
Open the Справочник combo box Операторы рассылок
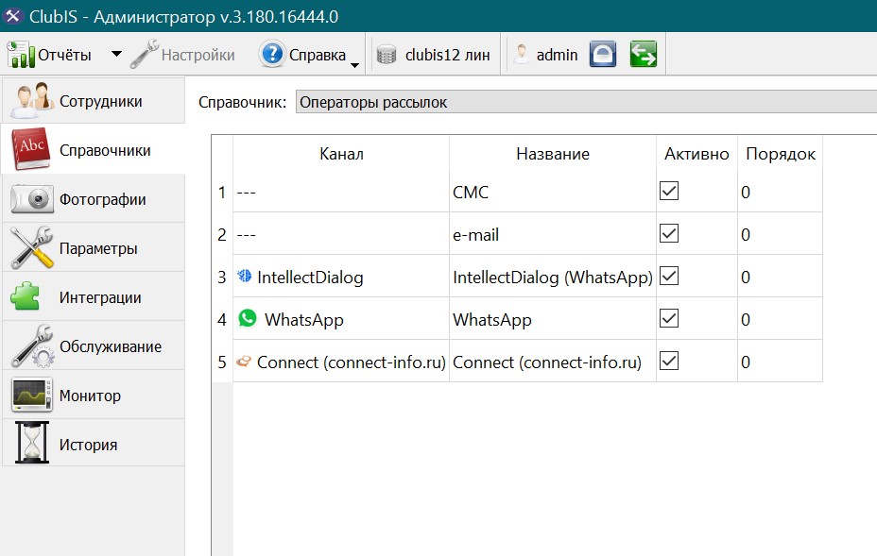[x=586, y=102]
